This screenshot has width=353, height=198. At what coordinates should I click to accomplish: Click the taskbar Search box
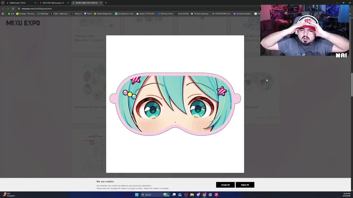155,195
